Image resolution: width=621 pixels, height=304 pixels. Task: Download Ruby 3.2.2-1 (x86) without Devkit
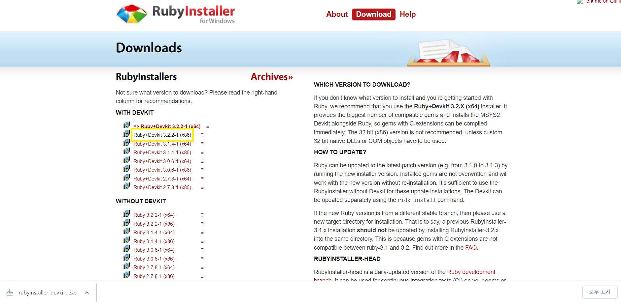pos(154,224)
